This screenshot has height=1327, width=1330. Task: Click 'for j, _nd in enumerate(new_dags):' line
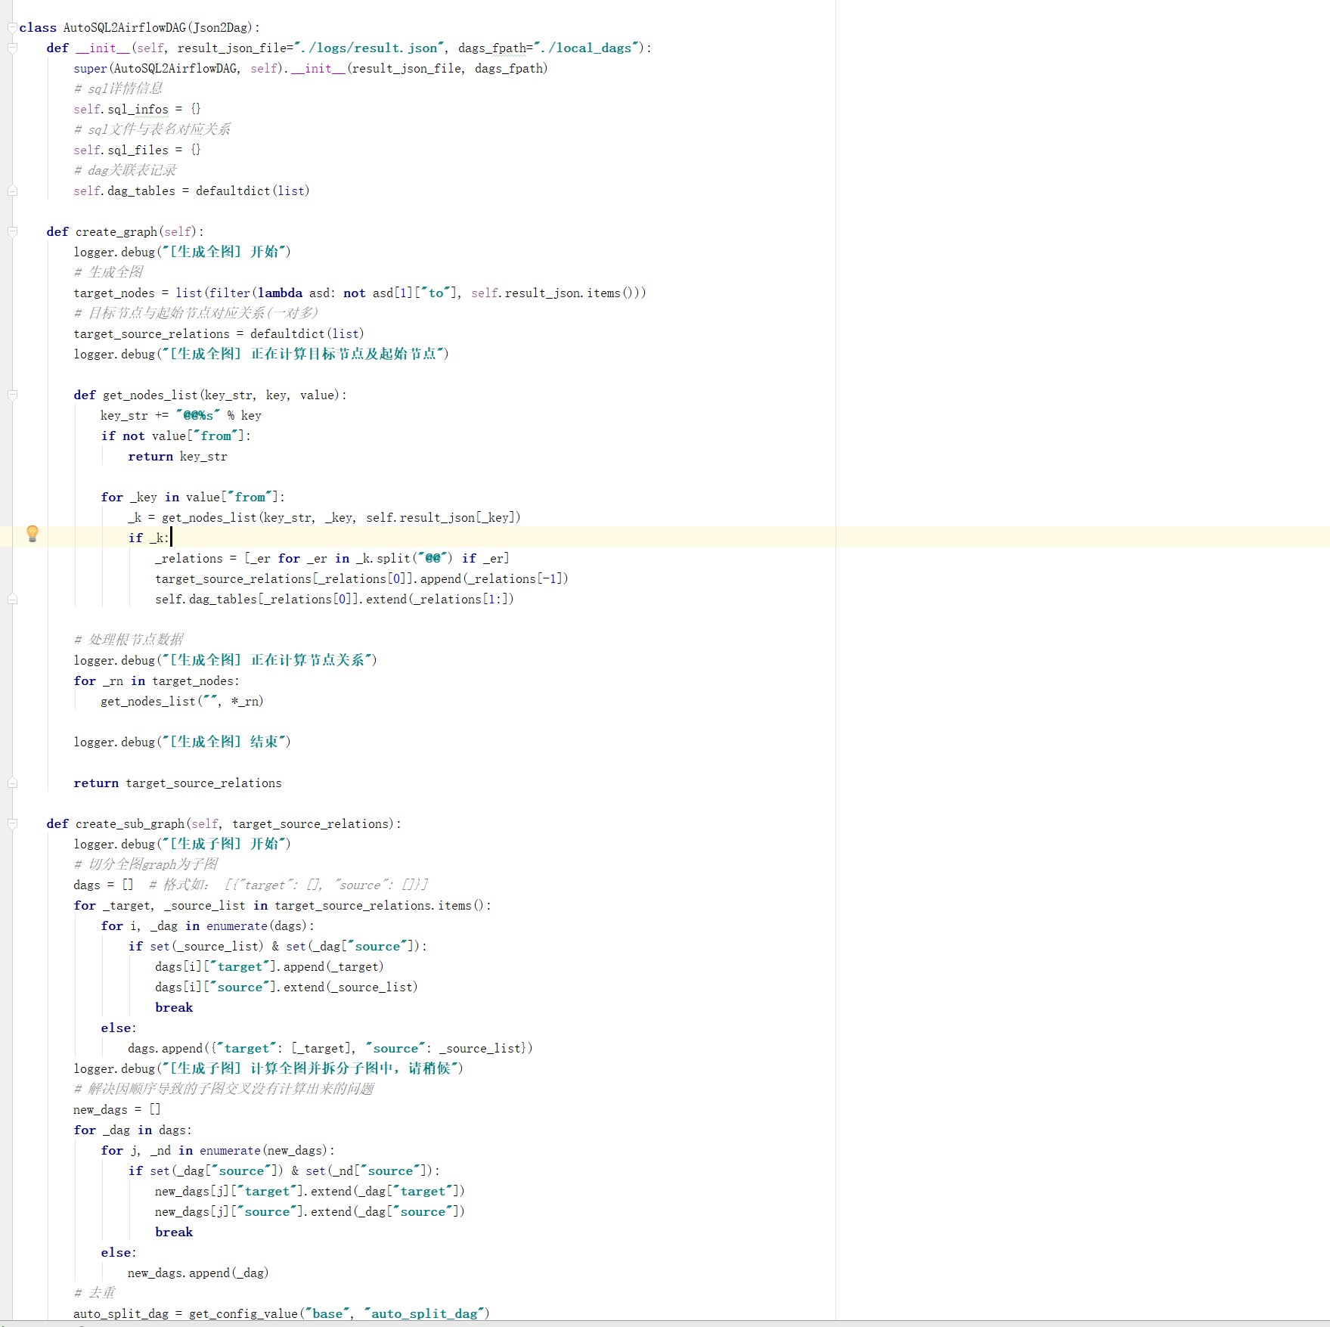[x=218, y=1150]
